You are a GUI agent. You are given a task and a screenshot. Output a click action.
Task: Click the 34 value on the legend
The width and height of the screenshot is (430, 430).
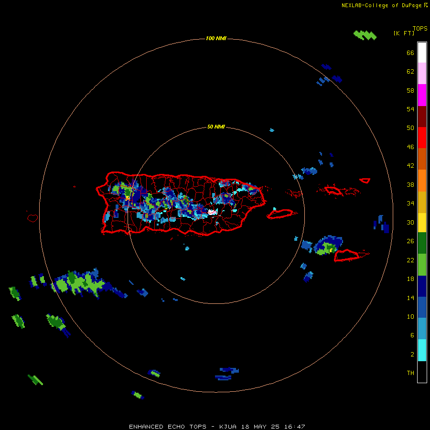[x=410, y=204]
